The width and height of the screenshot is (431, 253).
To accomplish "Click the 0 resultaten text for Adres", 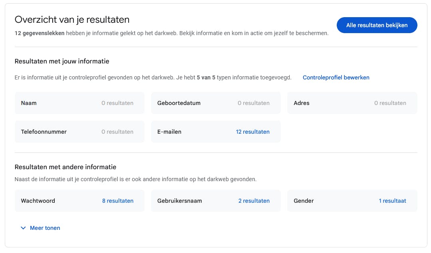I will coord(390,103).
